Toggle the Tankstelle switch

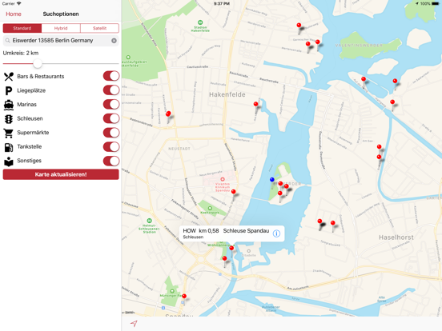[111, 146]
